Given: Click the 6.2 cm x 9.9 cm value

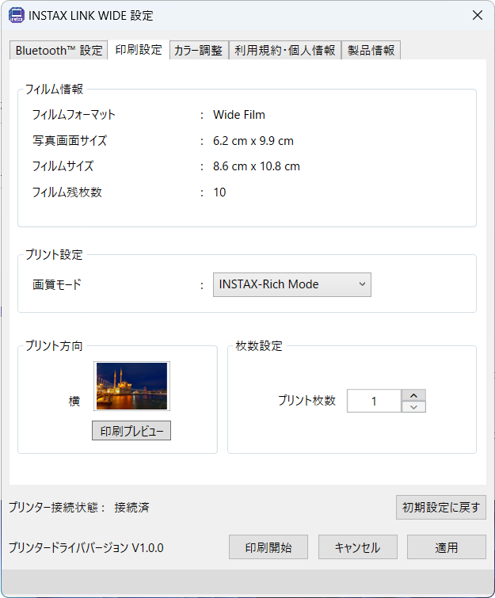Looking at the screenshot, I should pos(253,141).
